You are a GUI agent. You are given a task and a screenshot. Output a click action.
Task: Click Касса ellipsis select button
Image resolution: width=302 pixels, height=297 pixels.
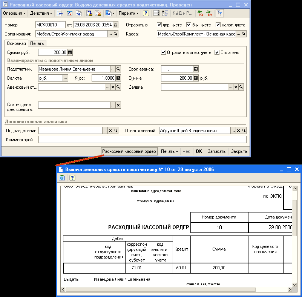(x=238, y=34)
